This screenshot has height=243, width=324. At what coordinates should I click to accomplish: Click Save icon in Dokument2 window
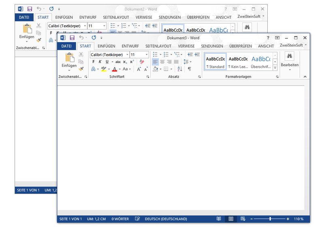point(30,9)
